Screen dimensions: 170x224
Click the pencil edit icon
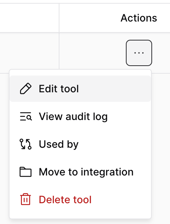26,89
